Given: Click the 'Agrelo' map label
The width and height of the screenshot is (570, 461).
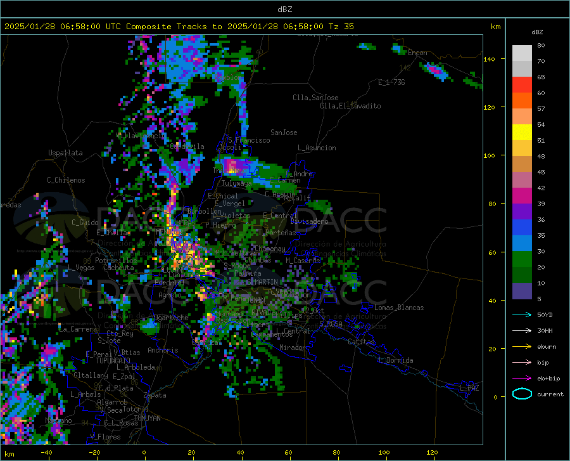Looking at the screenshot, I should 170,295.
